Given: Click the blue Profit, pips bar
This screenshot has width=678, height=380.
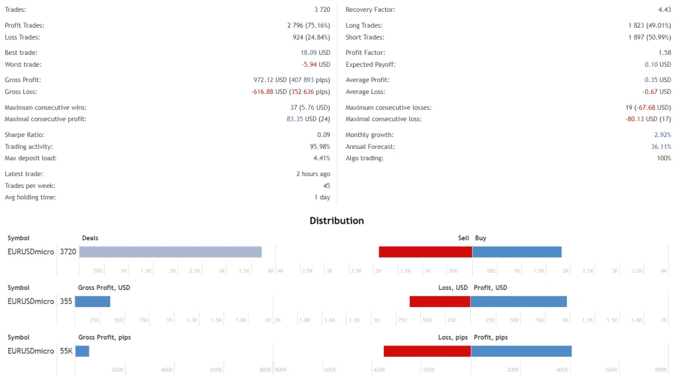Looking at the screenshot, I should click(x=521, y=351).
